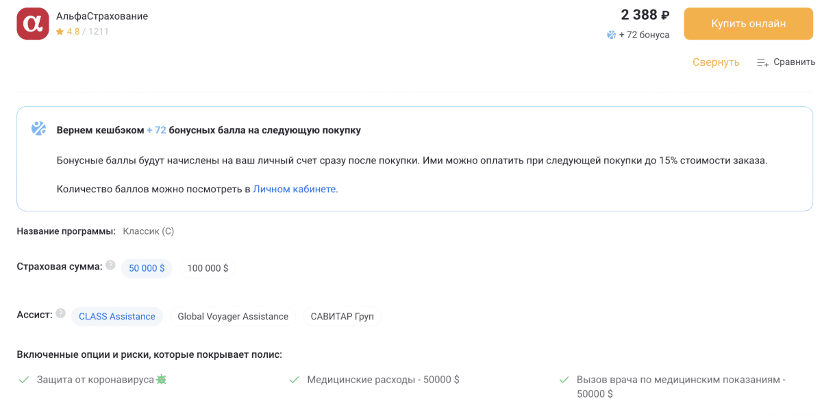Open the help icon next to Ассист
822x416 pixels.
tap(60, 314)
